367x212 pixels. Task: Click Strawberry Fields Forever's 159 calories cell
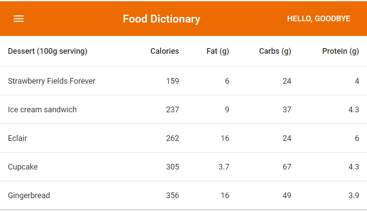[173, 81]
